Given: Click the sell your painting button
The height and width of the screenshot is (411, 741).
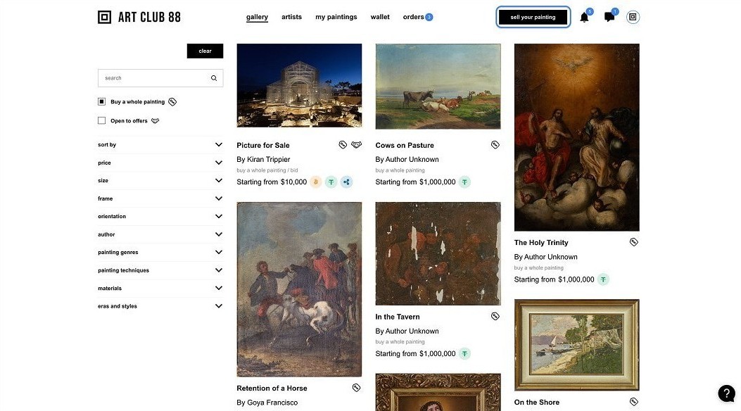Looking at the screenshot, I should click(x=533, y=17).
